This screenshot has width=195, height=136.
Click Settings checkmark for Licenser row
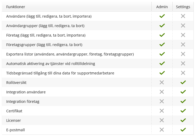183,120
